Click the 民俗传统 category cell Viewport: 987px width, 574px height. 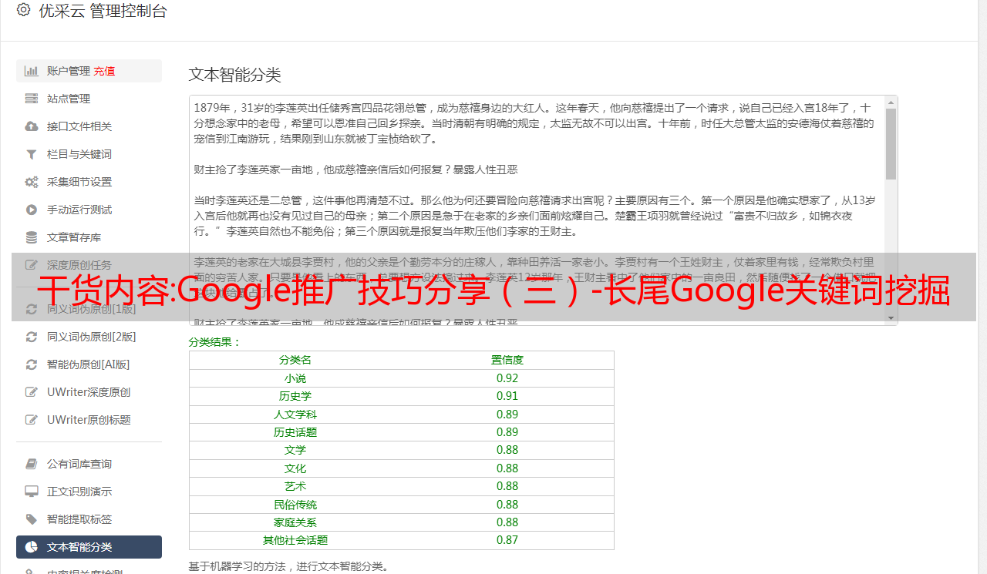[295, 505]
